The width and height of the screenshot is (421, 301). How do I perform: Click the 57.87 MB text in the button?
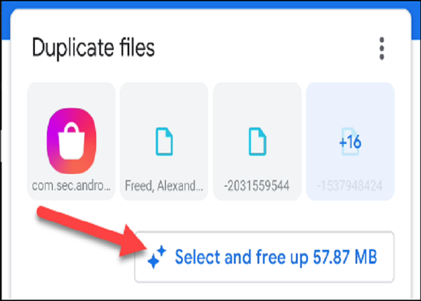[345, 257]
